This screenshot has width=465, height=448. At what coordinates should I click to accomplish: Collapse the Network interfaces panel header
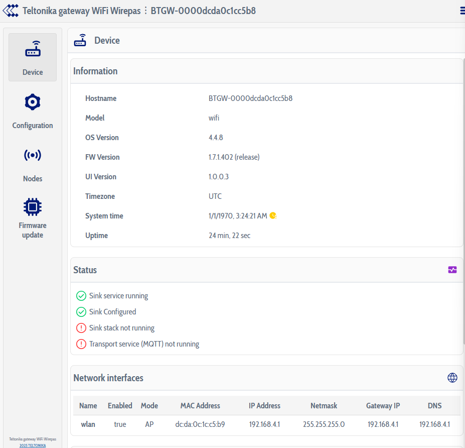(x=108, y=378)
